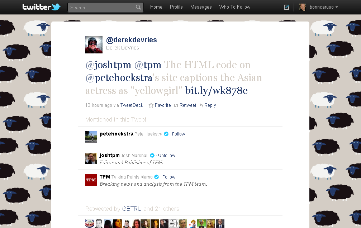The width and height of the screenshot is (361, 228).
Task: Open the Messages menu item
Action: coord(201,7)
